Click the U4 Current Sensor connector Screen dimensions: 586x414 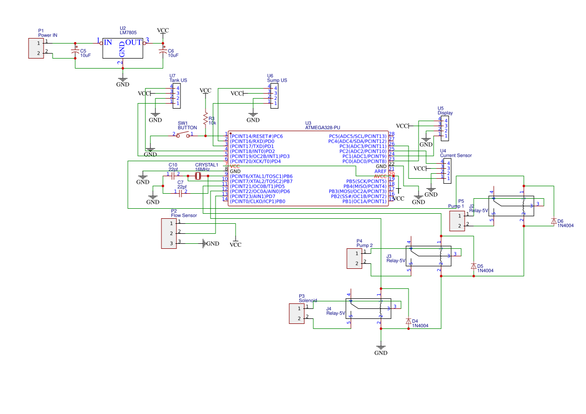tap(447, 171)
